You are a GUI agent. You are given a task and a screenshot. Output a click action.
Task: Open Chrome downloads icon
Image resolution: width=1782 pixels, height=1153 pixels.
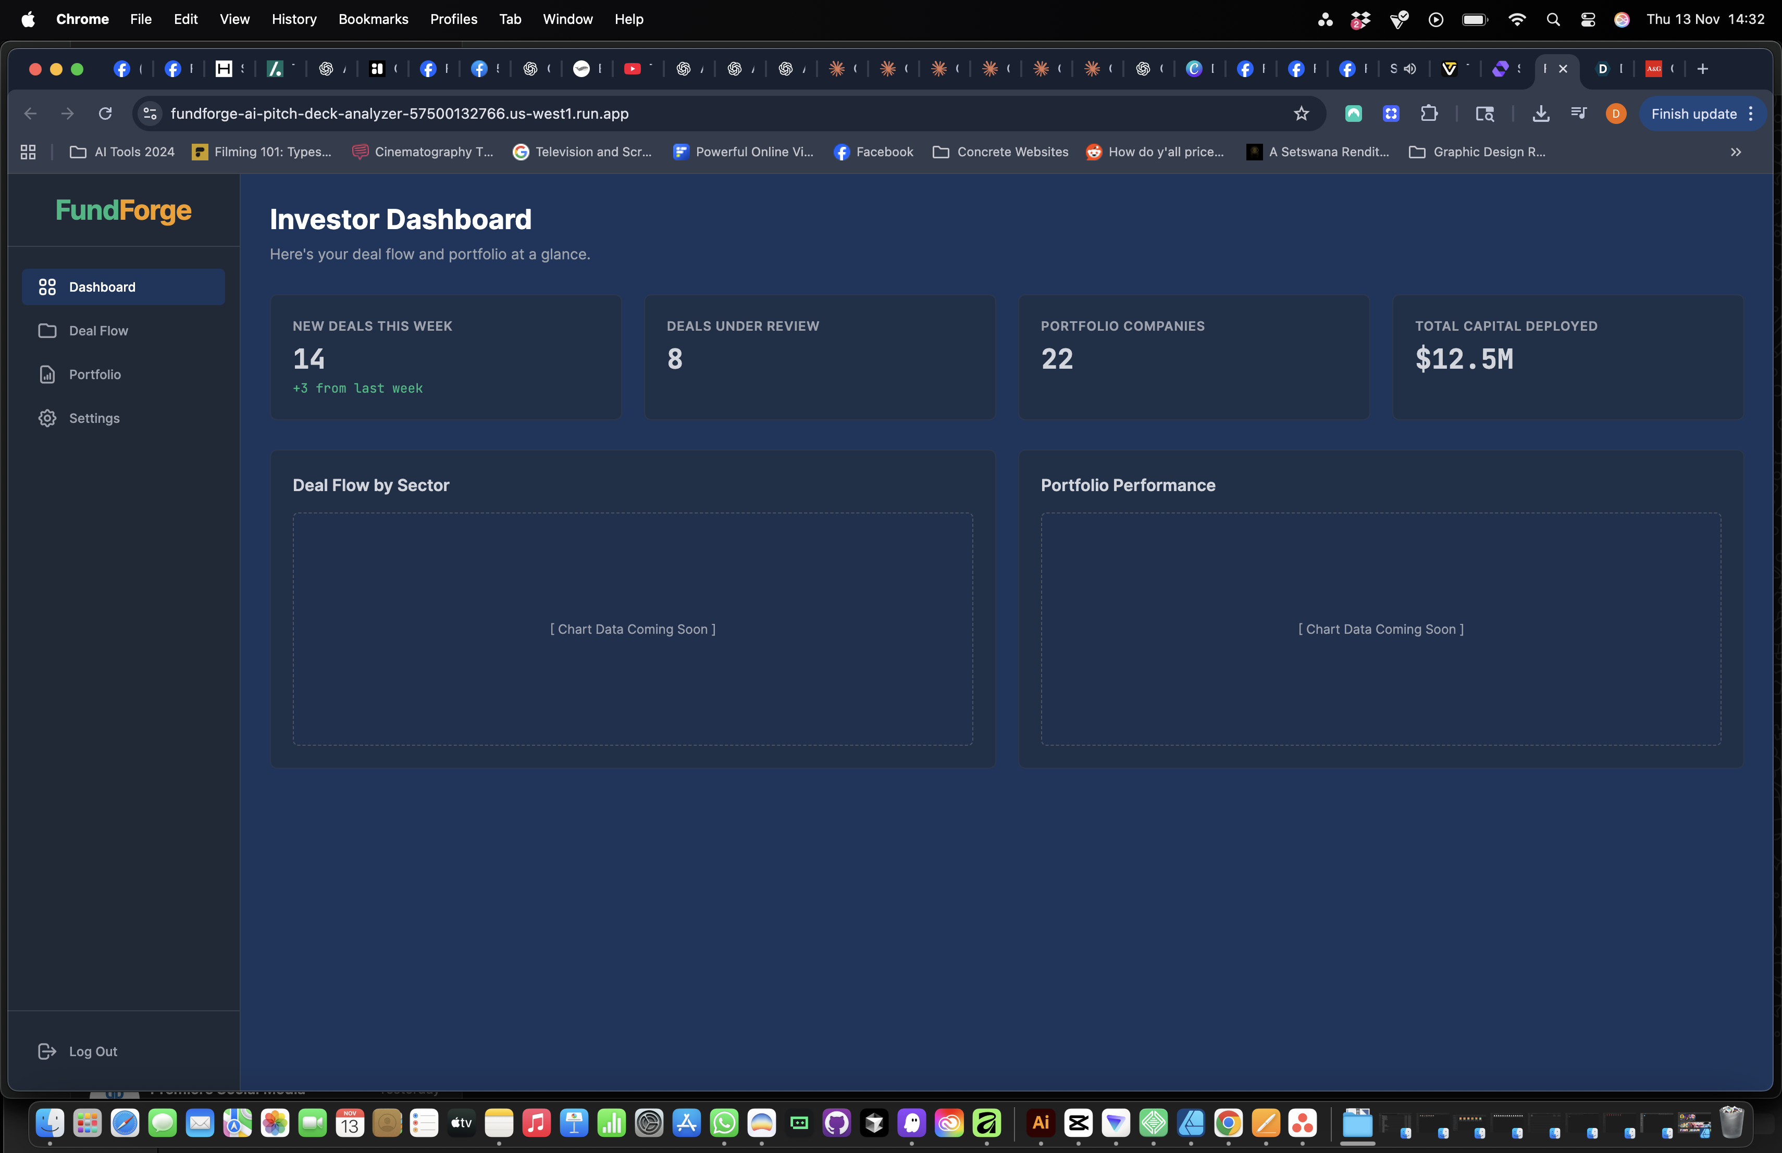tap(1540, 114)
